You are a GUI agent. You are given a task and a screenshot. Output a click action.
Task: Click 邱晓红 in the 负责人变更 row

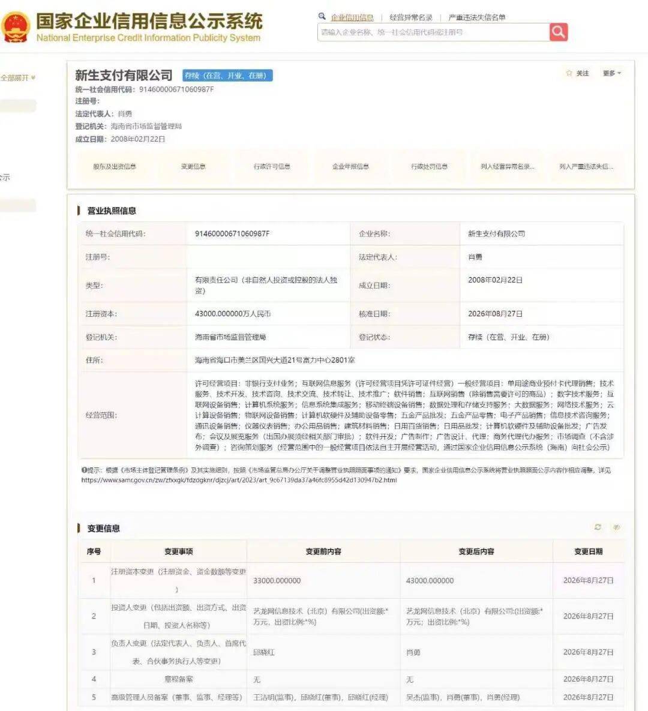[264, 652]
